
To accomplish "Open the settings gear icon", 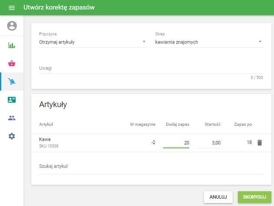I will click(x=12, y=136).
